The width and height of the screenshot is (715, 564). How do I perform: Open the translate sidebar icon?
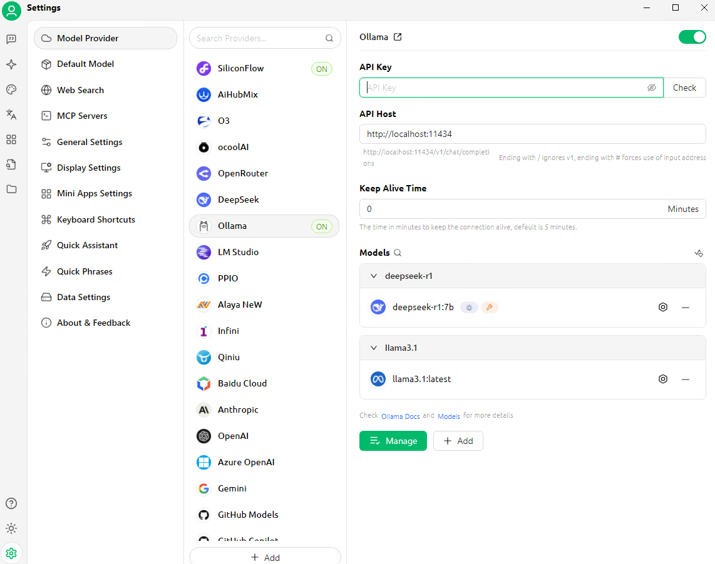[x=11, y=114]
